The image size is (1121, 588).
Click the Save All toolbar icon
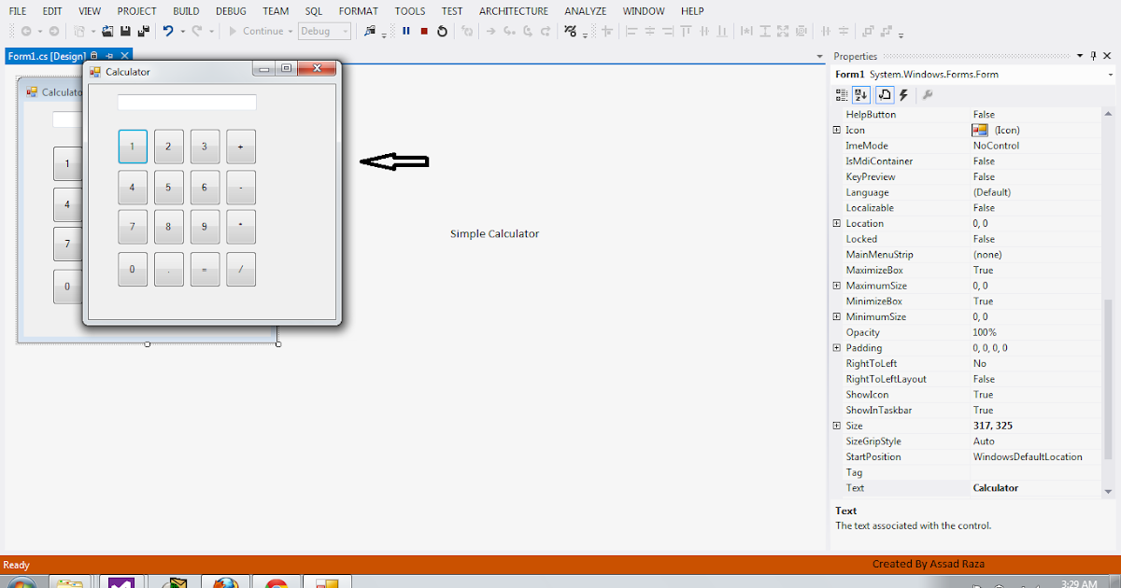click(142, 31)
